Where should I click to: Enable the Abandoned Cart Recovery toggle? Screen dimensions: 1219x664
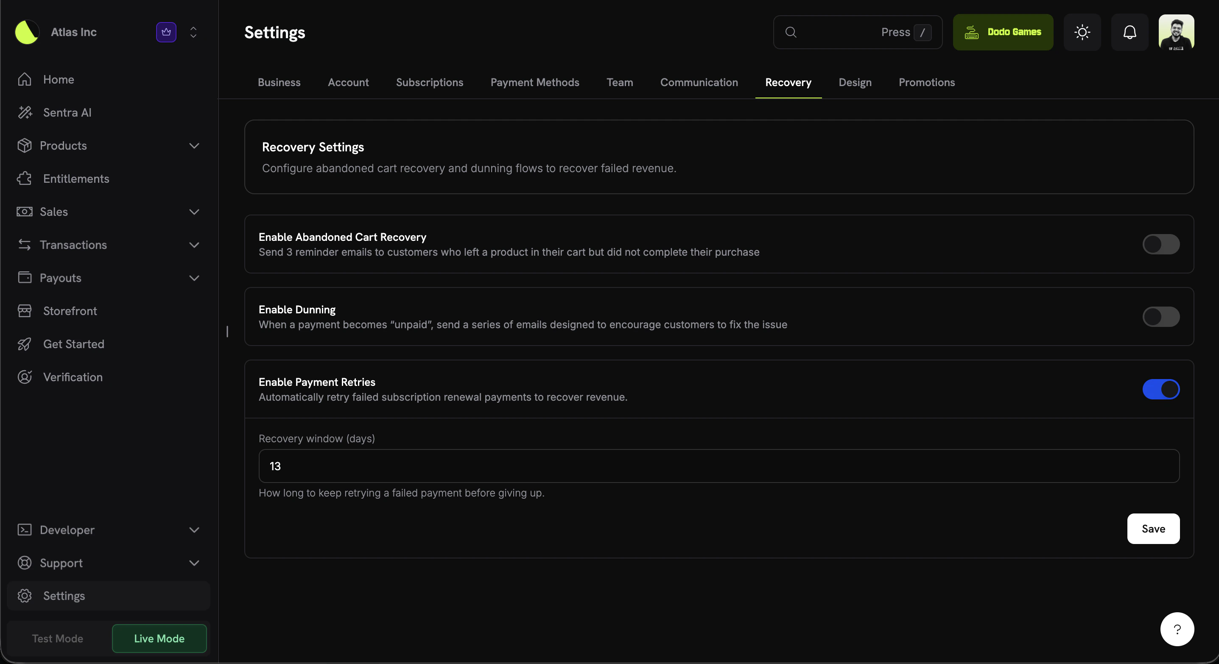1161,244
